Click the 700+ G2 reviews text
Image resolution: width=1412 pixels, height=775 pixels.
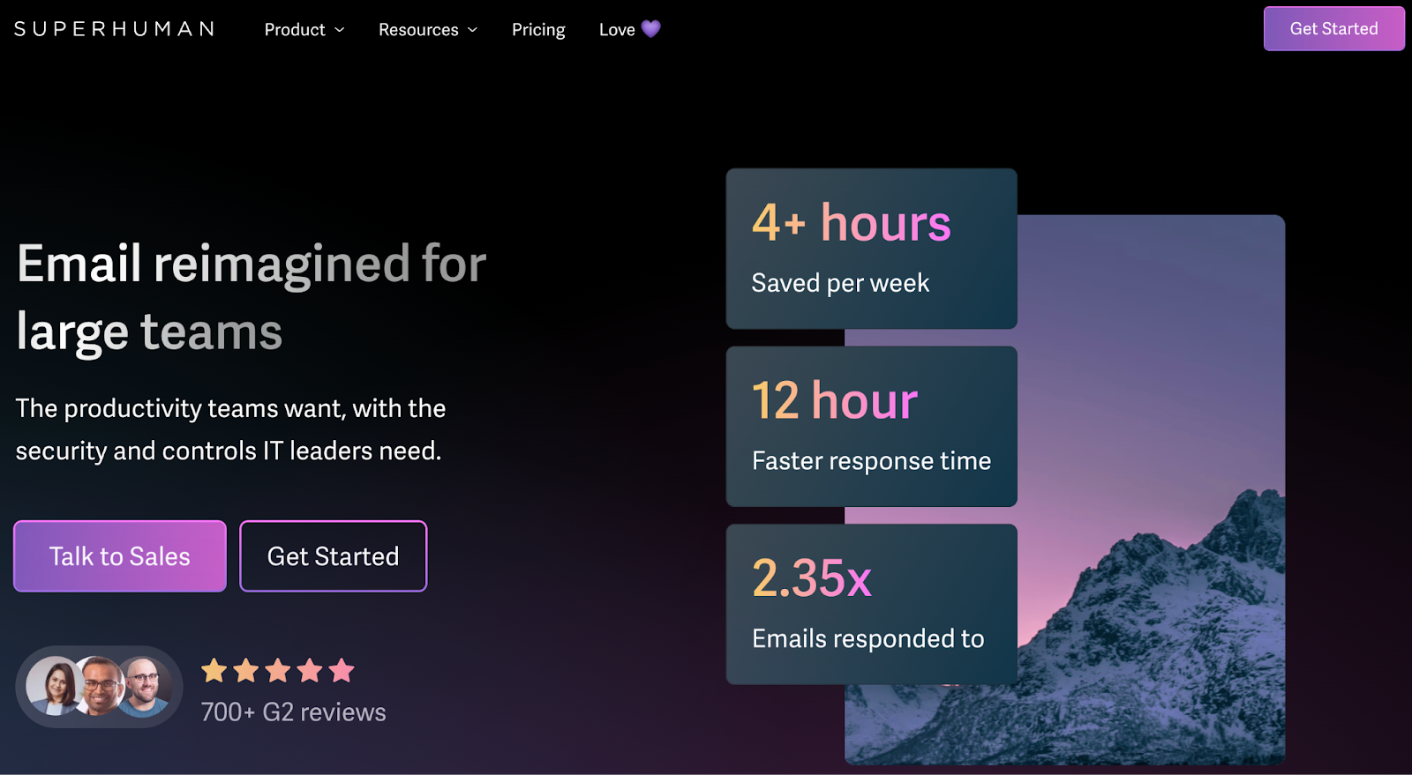[293, 712]
